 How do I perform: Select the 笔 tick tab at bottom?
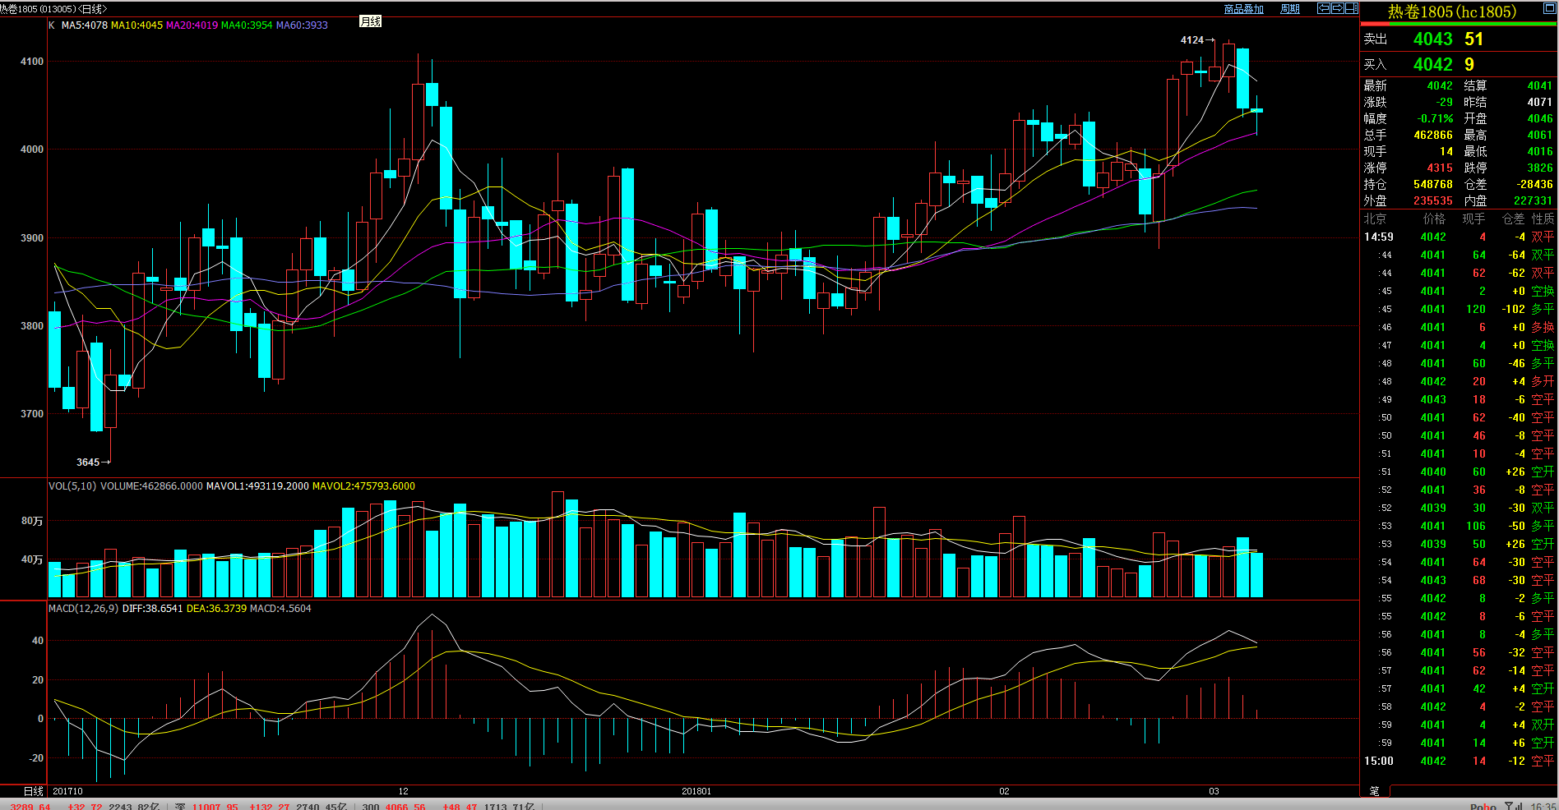[1375, 790]
